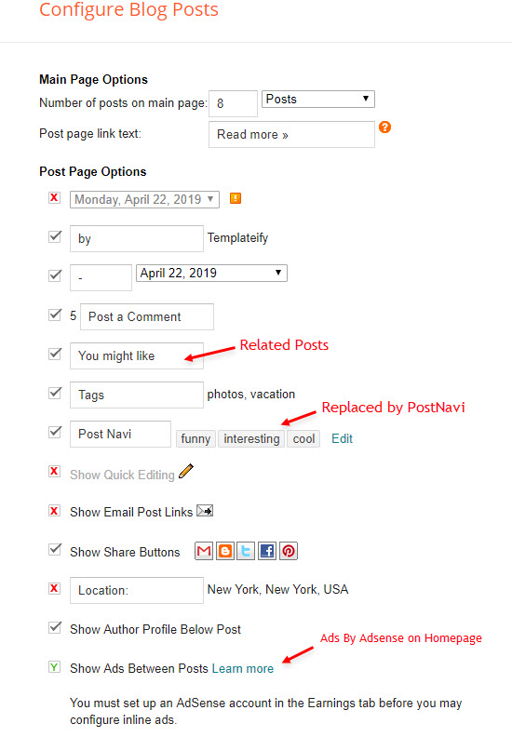The image size is (512, 737).
Task: Open the Learn more link
Action: 243,668
